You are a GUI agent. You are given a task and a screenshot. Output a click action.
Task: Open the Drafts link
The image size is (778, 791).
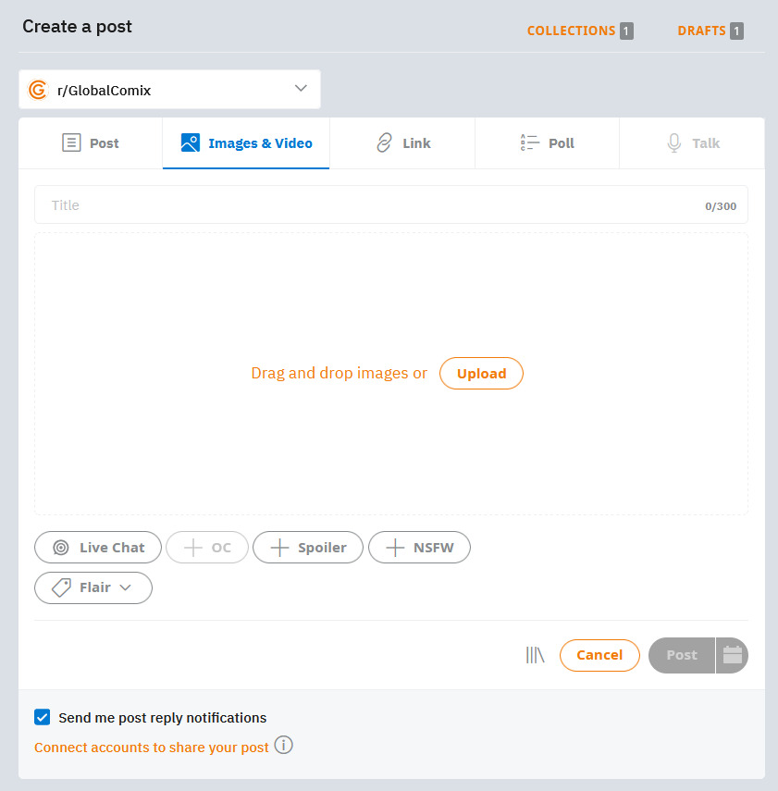click(710, 31)
